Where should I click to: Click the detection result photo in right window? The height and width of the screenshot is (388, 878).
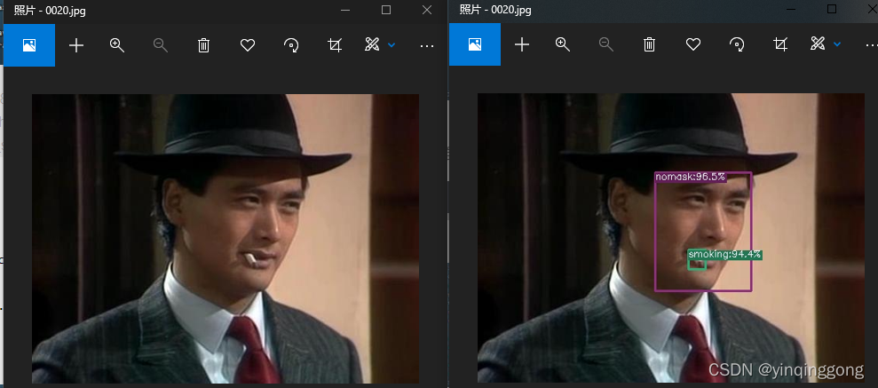(671, 239)
